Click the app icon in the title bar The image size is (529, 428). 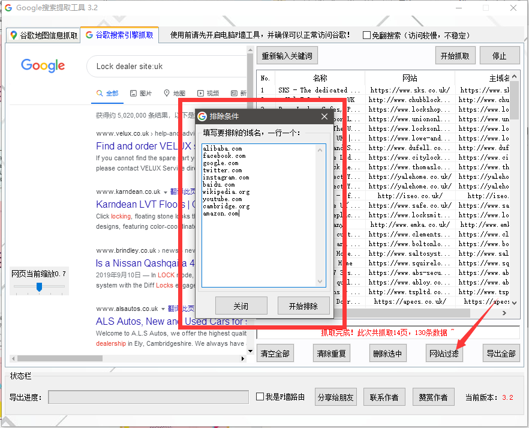tap(8, 8)
